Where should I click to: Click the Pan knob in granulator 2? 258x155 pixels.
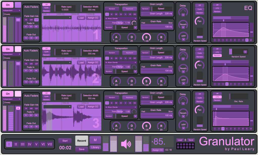point(200,65)
